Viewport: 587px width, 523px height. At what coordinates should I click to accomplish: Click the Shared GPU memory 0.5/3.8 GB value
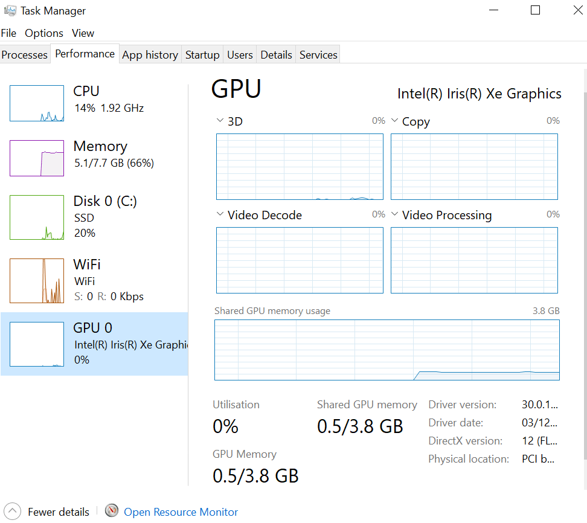360,426
